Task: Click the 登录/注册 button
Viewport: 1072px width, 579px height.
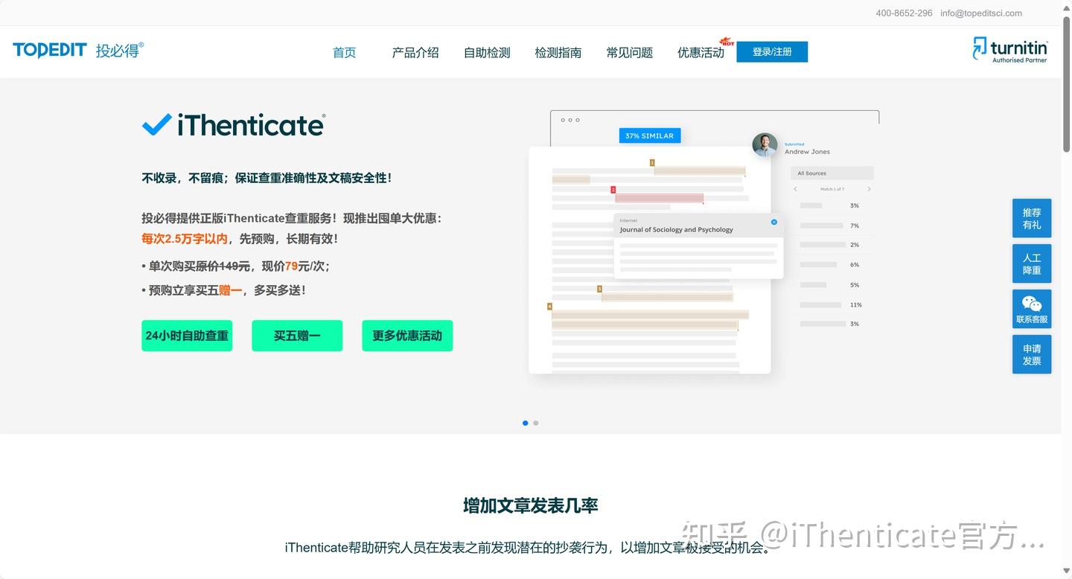Action: coord(772,52)
